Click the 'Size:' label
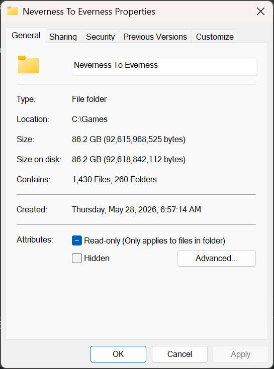The image size is (274, 369). click(25, 140)
